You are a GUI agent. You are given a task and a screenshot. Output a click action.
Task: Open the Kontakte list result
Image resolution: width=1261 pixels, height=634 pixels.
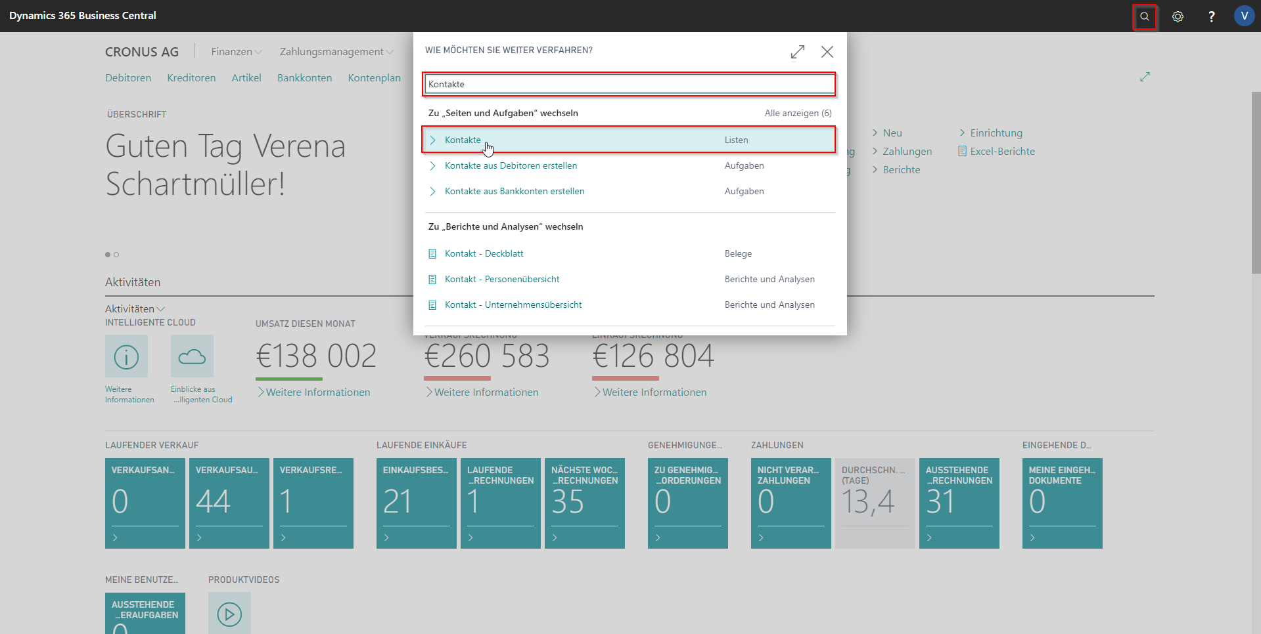629,140
